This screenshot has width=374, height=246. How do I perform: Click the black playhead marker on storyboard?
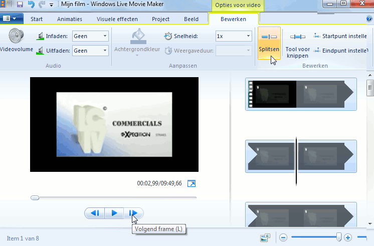click(296, 161)
